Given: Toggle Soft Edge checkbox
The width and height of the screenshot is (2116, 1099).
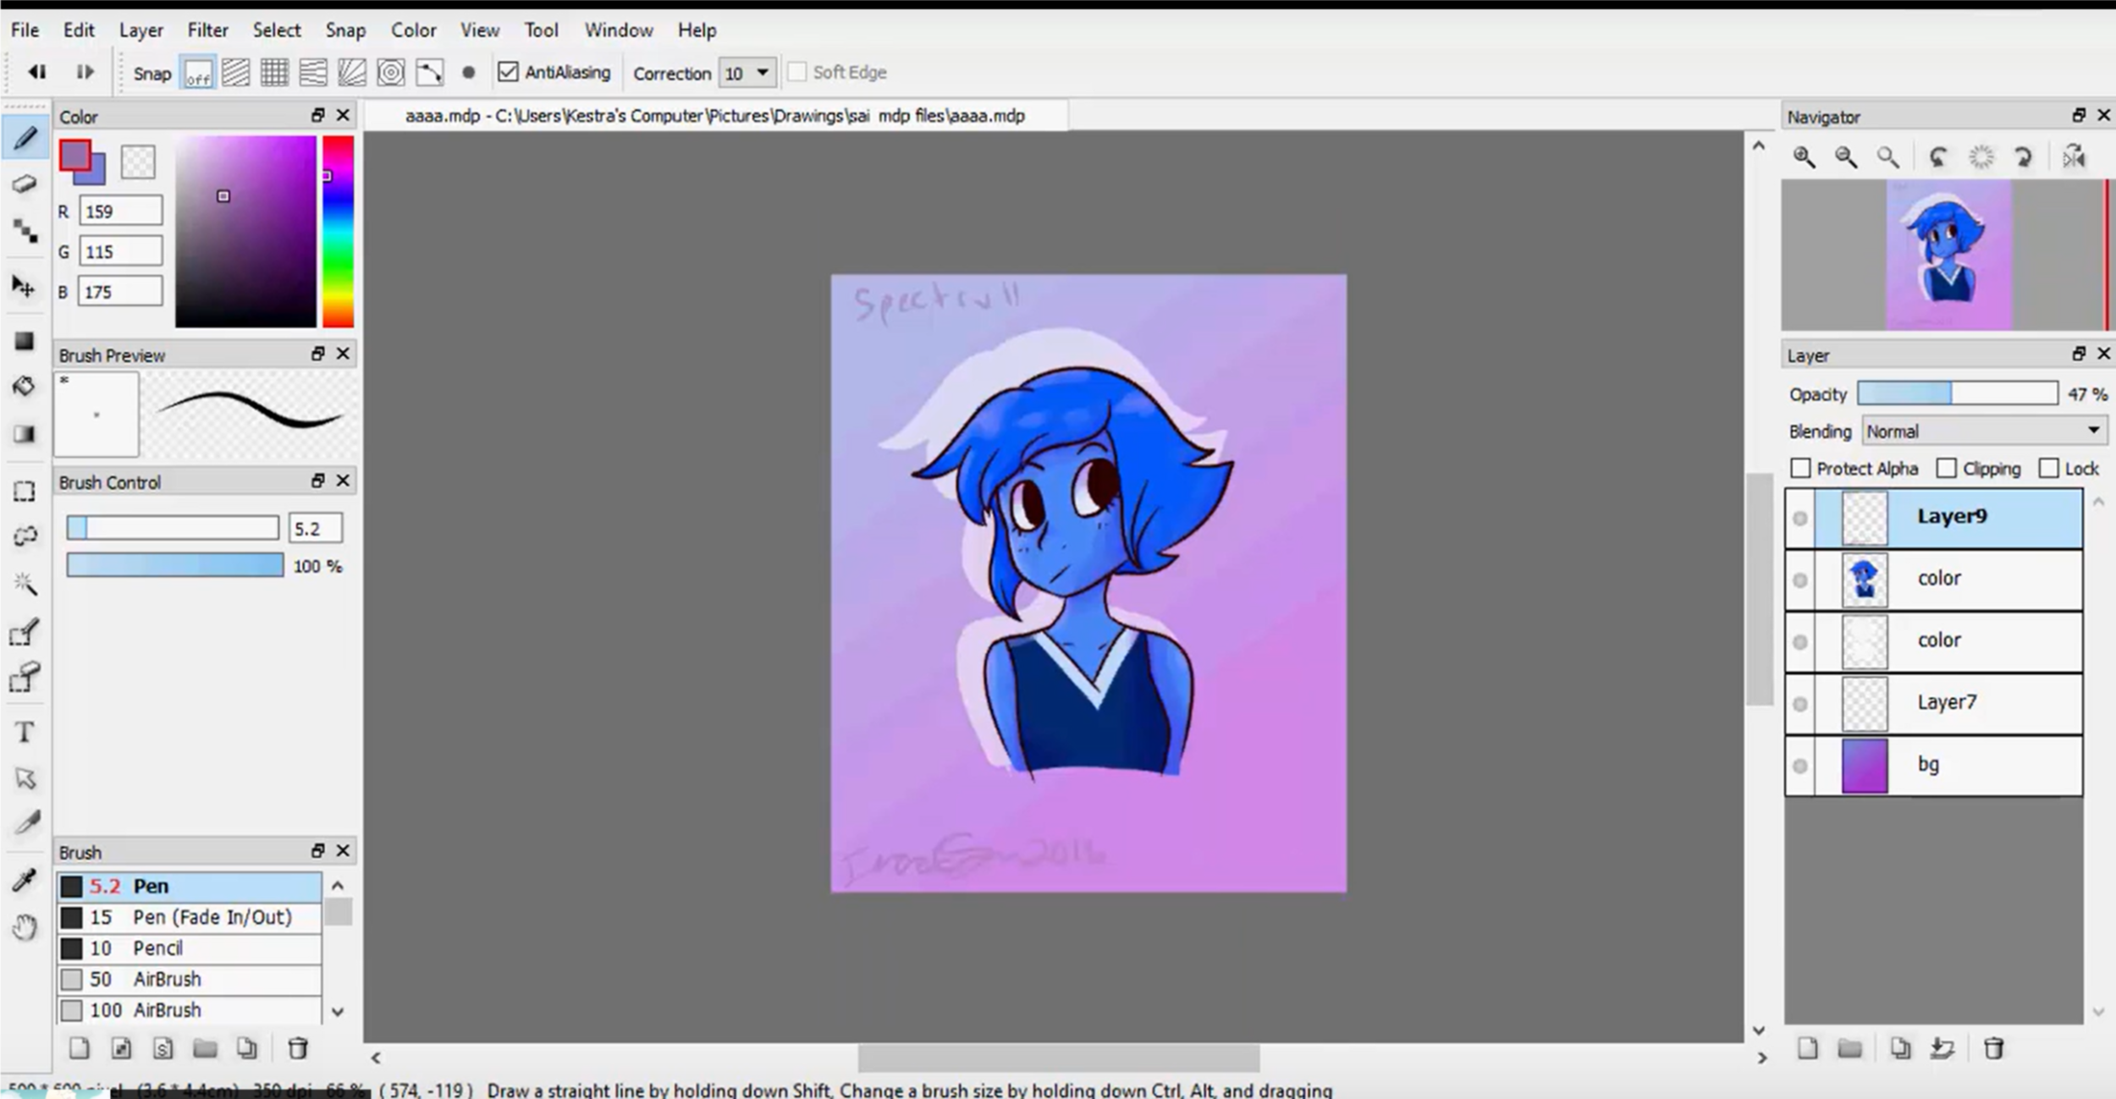Looking at the screenshot, I should coord(797,72).
